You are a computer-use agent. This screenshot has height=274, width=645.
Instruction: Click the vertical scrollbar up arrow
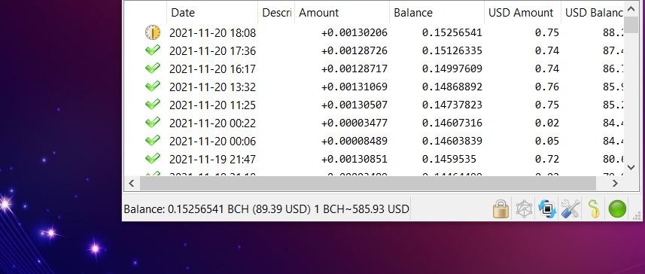point(631,9)
